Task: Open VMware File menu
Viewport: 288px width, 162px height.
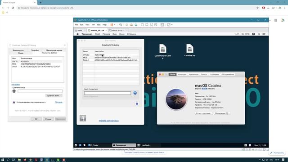Action: [x=76, y=25]
